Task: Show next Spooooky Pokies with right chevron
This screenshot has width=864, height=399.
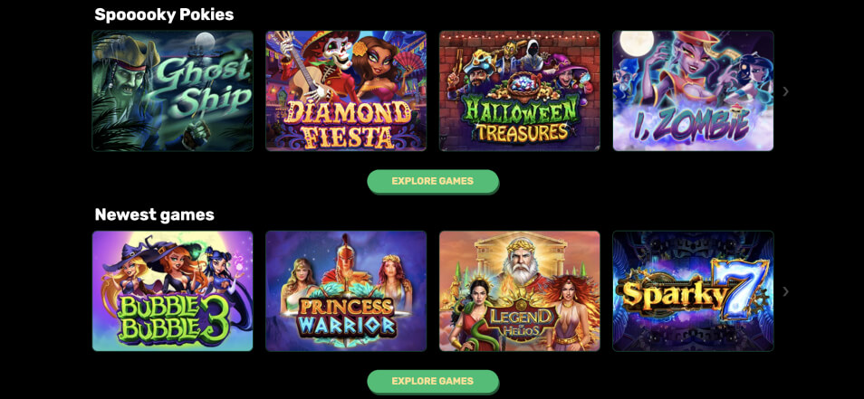Action: pyautogui.click(x=786, y=91)
